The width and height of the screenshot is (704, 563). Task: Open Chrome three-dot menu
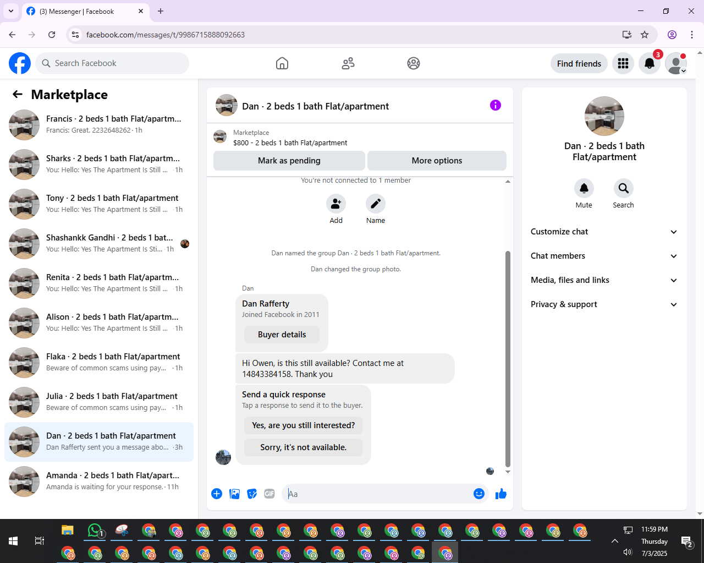click(692, 35)
